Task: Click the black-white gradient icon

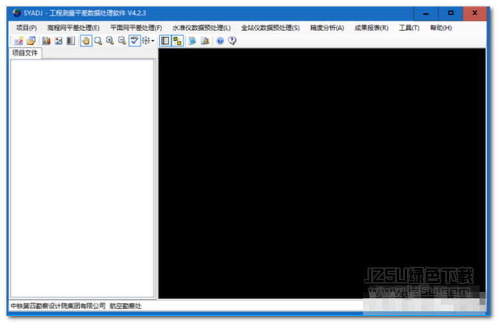Action: (71, 41)
